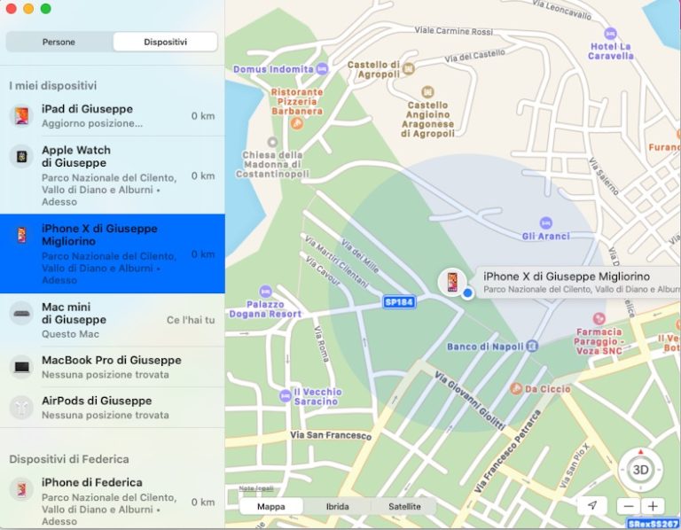Click the SP184 road shield

(x=399, y=302)
